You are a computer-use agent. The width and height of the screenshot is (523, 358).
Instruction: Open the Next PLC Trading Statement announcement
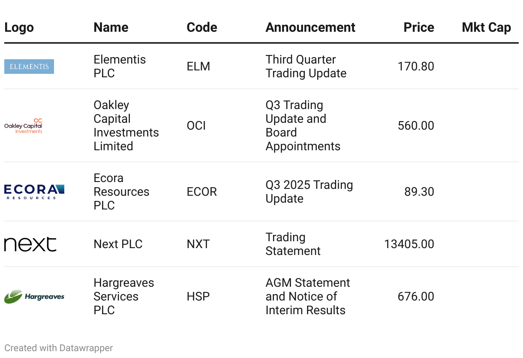tap(293, 244)
